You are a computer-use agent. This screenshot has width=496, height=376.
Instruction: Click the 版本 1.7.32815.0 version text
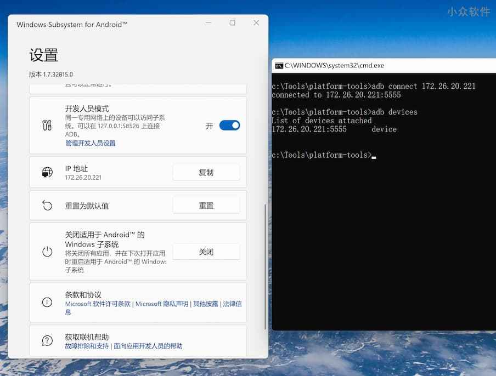coord(51,74)
